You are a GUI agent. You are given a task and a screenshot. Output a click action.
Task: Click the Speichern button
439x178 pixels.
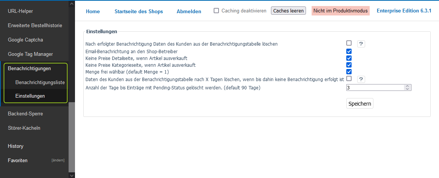(360, 103)
